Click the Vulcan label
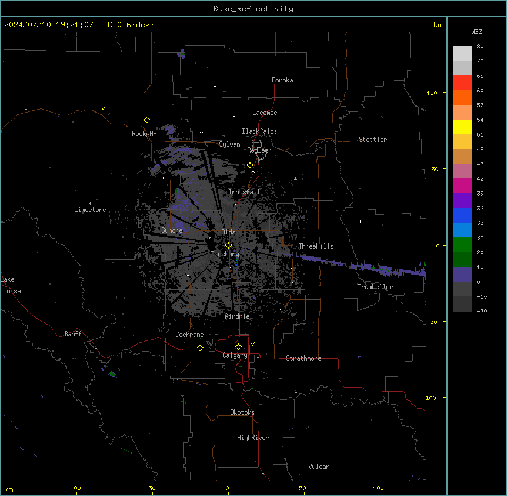The width and height of the screenshot is (507, 496). point(319,467)
